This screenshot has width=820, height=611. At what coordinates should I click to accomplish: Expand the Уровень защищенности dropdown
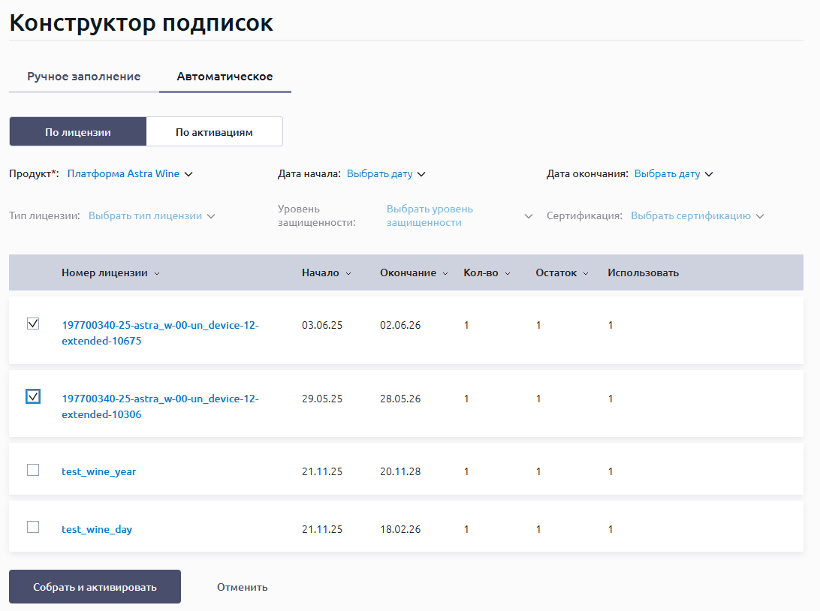(x=458, y=216)
